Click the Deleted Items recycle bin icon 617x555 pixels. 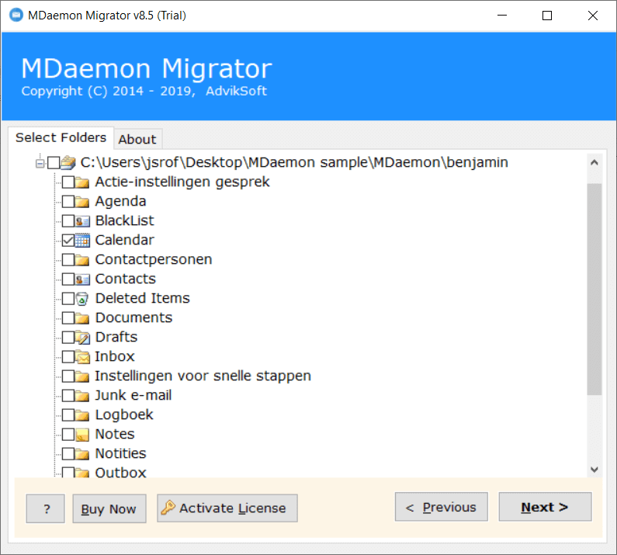point(81,299)
